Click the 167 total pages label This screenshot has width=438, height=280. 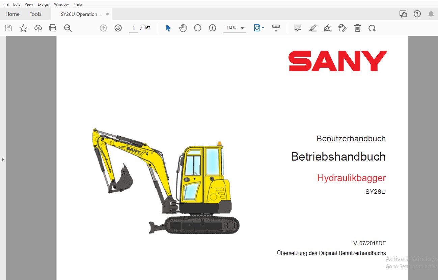tap(147, 28)
